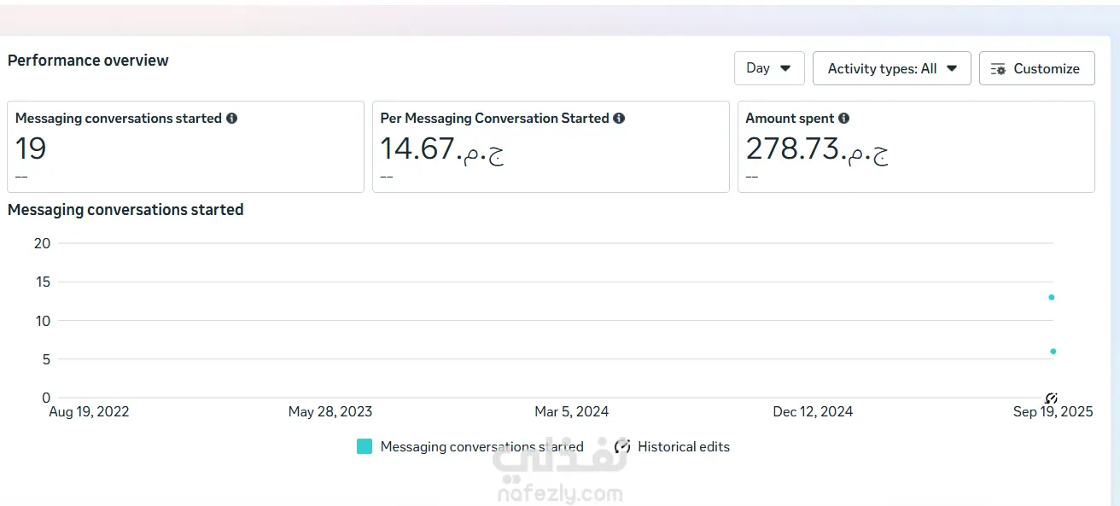1120x506 pixels.
Task: Expand the Activity types: All dropdown
Action: (891, 68)
